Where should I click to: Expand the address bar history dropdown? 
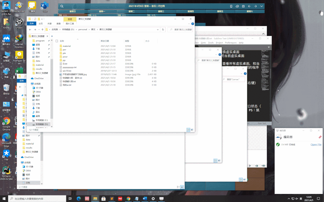tap(158, 29)
